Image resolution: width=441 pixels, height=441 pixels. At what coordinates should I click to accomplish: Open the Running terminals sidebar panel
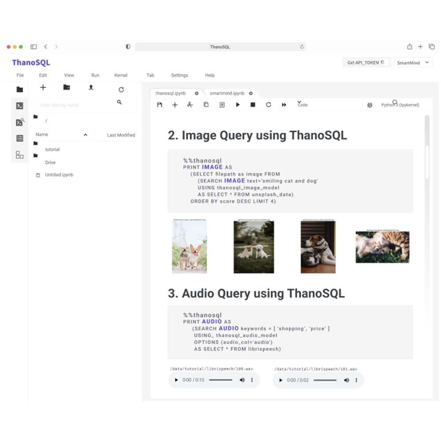[x=19, y=106]
